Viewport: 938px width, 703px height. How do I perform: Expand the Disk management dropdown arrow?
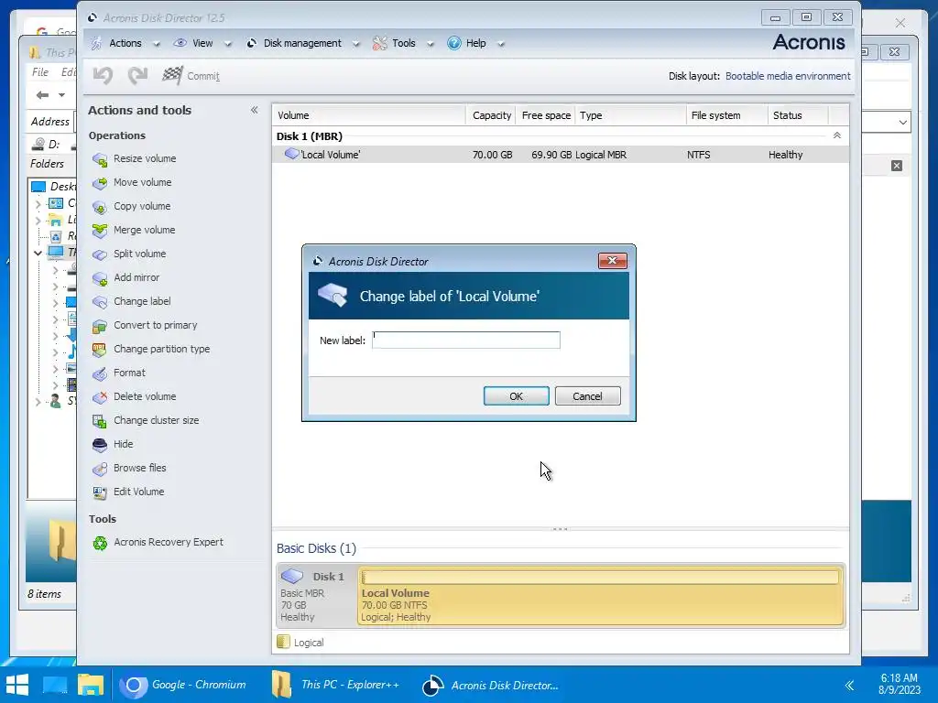(356, 44)
